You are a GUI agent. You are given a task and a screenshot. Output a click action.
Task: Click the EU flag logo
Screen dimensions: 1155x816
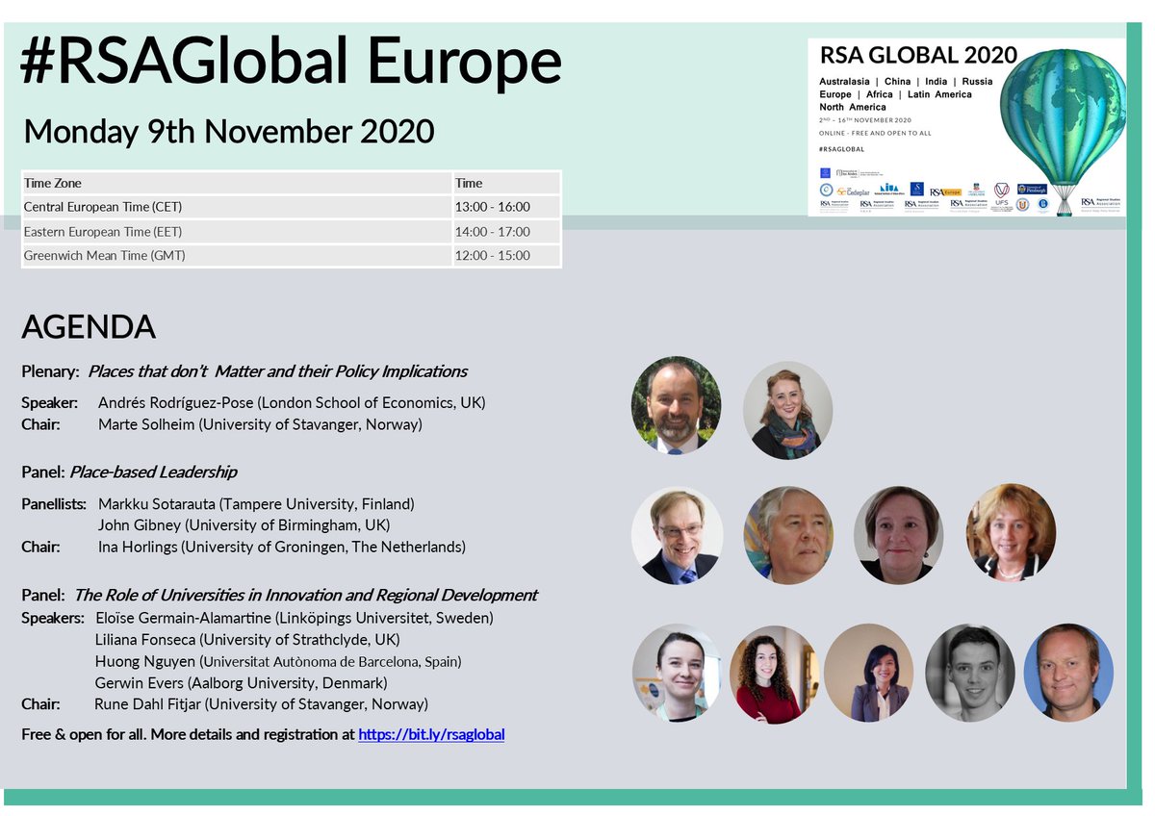click(x=824, y=172)
